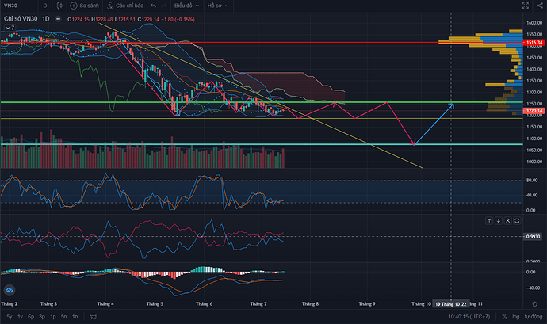The height and width of the screenshot is (324, 547).
Task: Select the 6p time range
Action: [x=30, y=316]
